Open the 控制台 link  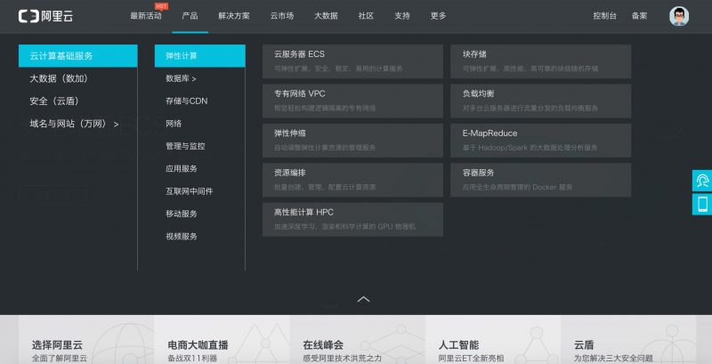[x=605, y=16]
